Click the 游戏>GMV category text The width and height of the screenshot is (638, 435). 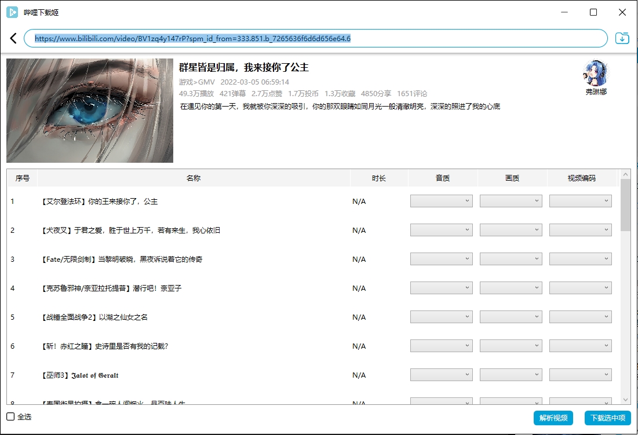tap(197, 82)
